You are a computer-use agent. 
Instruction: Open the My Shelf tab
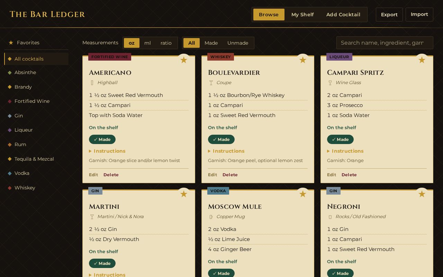click(302, 15)
